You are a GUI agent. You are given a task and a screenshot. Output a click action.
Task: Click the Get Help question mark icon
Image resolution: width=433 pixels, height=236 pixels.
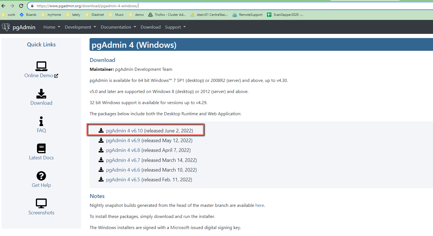[x=41, y=176]
